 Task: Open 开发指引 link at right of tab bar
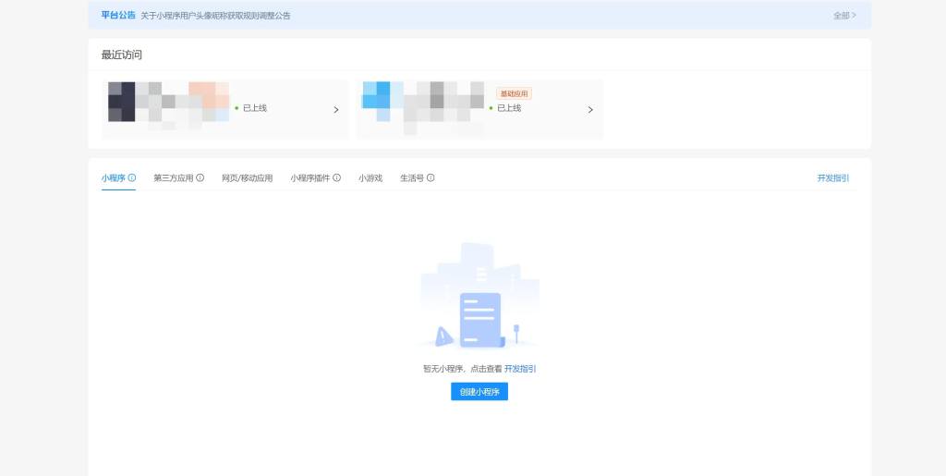coord(832,178)
